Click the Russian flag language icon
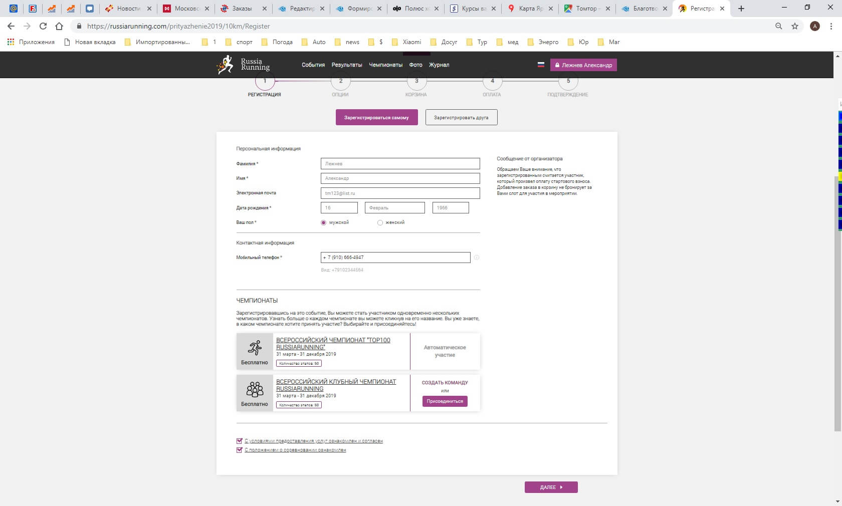Screen dimensions: 842x506 point(541,65)
